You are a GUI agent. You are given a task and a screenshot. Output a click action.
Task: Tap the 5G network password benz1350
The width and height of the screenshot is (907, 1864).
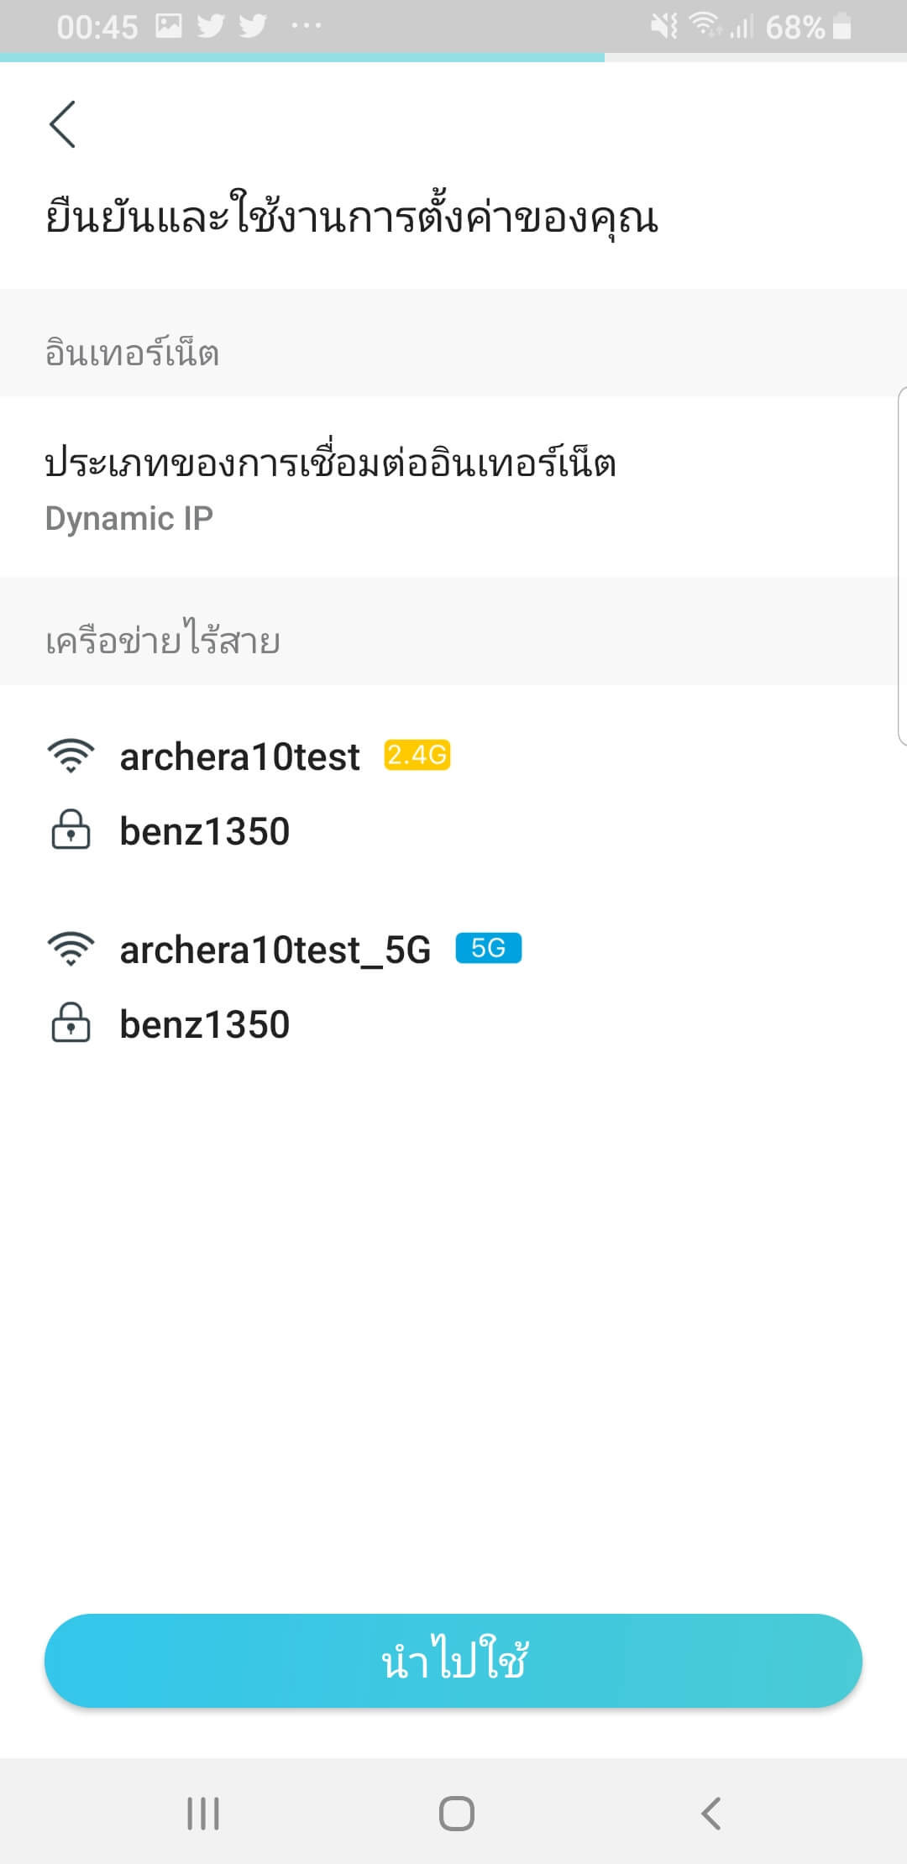[x=205, y=1024]
